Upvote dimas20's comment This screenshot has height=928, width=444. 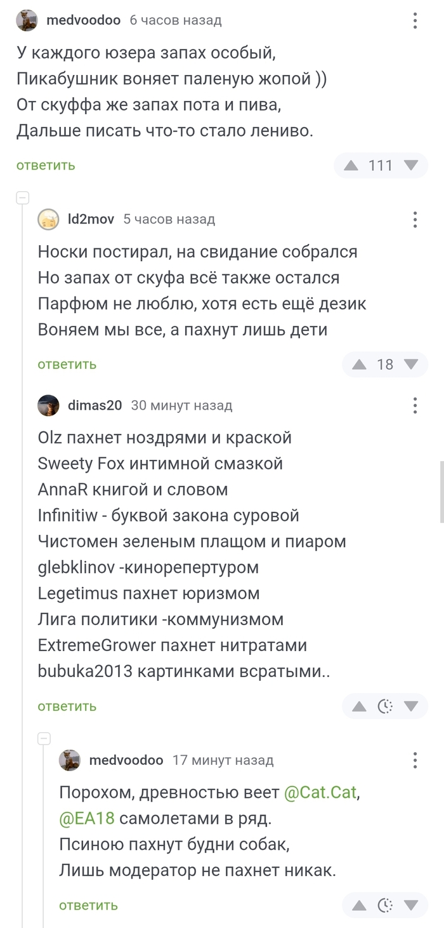359,706
